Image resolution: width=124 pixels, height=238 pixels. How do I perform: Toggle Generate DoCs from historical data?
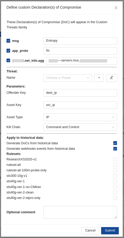115,143
